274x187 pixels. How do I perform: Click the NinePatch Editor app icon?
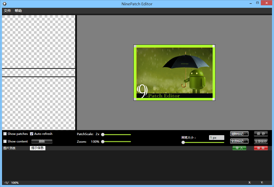point(5,4)
